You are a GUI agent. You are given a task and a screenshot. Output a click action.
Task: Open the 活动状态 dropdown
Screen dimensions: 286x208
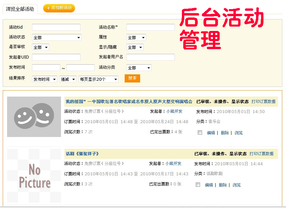(57, 37)
